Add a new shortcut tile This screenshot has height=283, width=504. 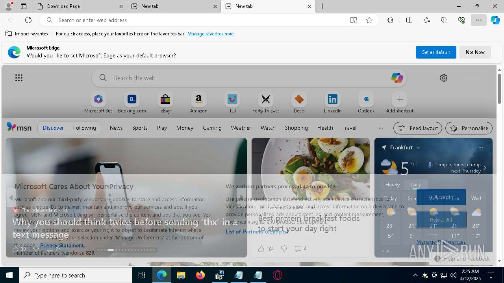click(x=400, y=103)
